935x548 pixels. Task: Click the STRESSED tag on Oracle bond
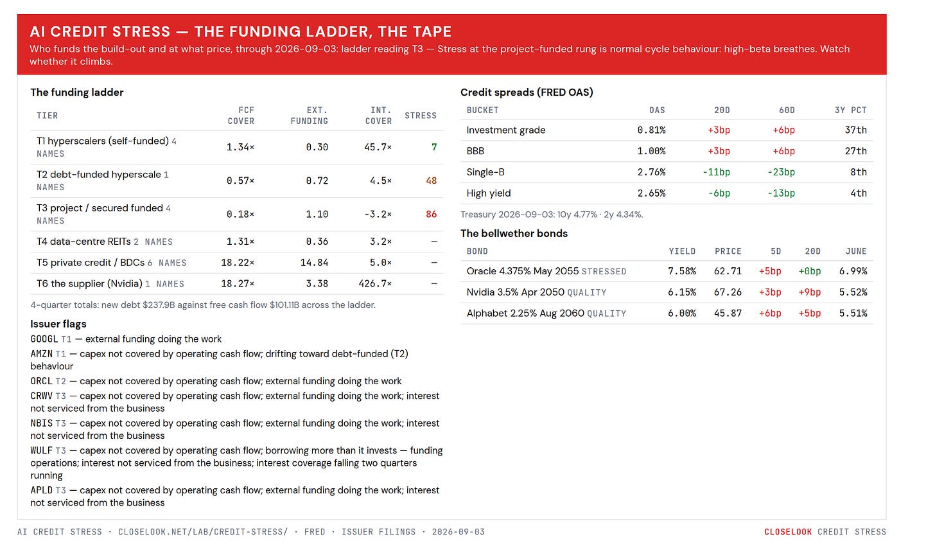604,272
